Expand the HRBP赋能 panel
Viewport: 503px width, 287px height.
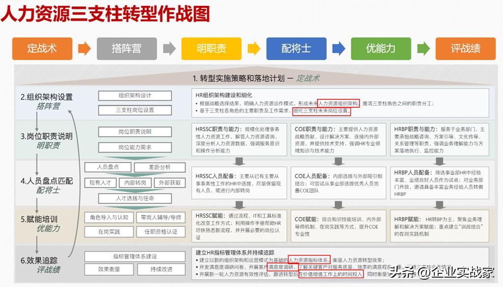pos(438,226)
